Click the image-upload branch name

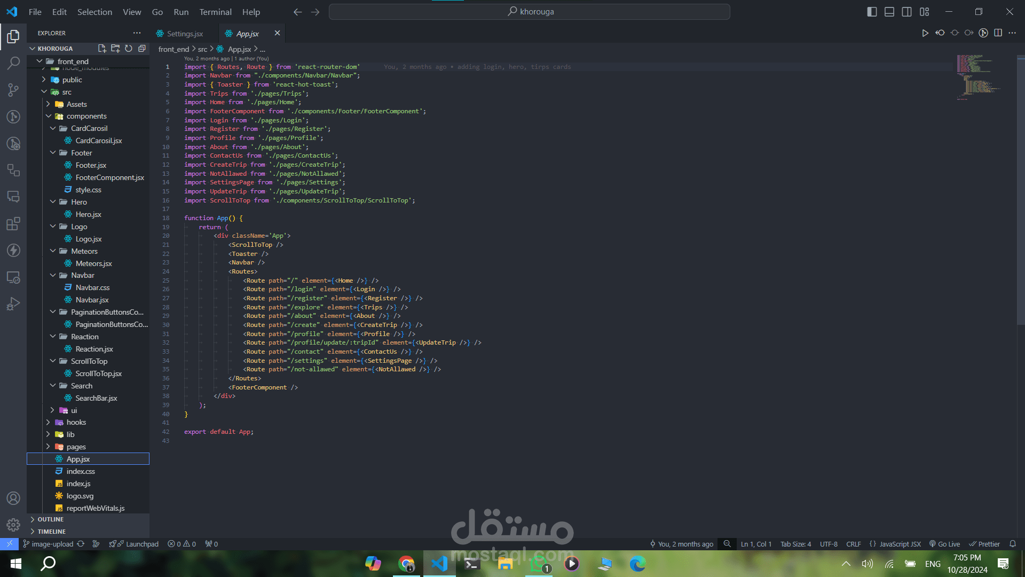click(x=52, y=544)
